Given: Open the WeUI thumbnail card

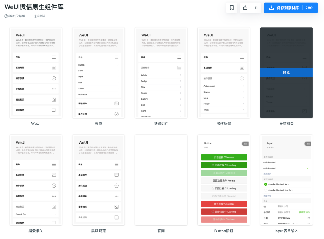Looking at the screenshot, I should (36, 72).
